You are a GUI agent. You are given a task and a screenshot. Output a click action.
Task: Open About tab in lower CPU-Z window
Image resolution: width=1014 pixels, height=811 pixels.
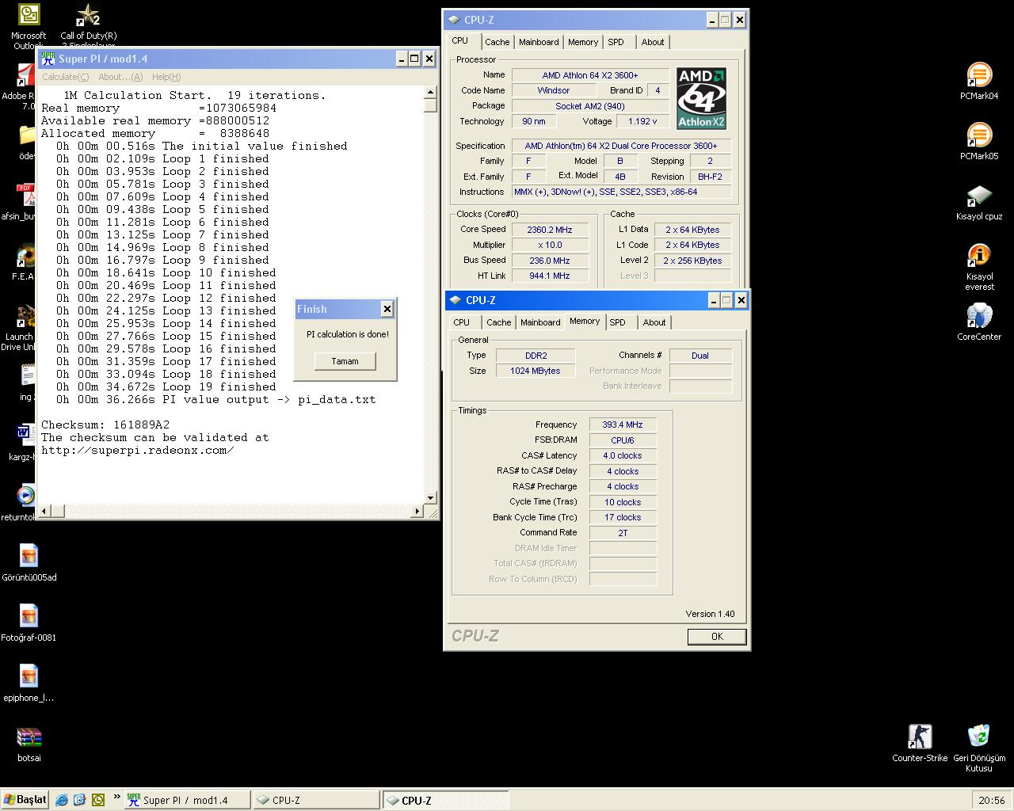654,322
